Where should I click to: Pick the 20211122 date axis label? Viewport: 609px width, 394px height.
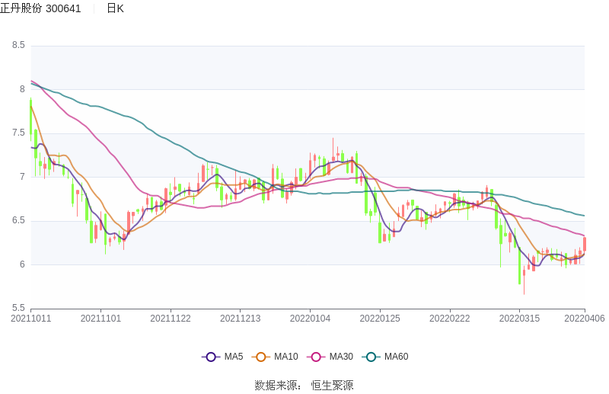click(171, 319)
